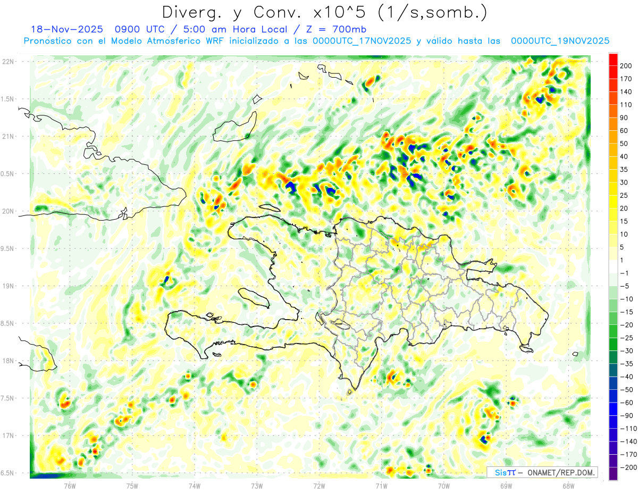The width and height of the screenshot is (638, 493).
Task: Click the '70W' longitude label
Action: pos(444,485)
